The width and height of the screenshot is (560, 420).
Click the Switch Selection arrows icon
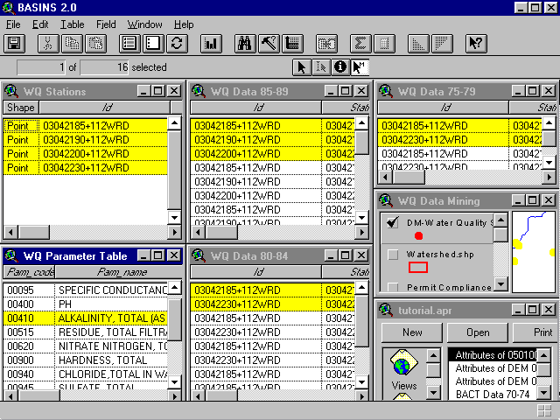[177, 44]
